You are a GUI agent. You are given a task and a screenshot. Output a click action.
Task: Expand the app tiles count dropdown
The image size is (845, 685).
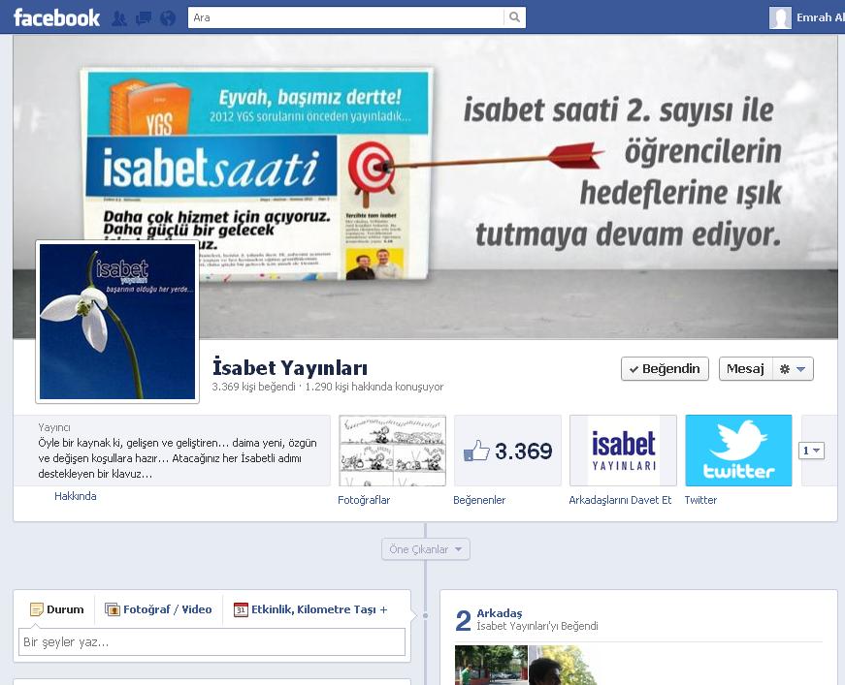[x=811, y=451]
